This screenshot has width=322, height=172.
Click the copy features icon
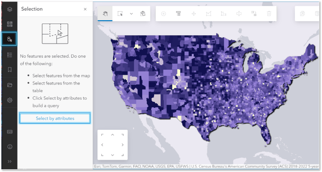pos(302,14)
